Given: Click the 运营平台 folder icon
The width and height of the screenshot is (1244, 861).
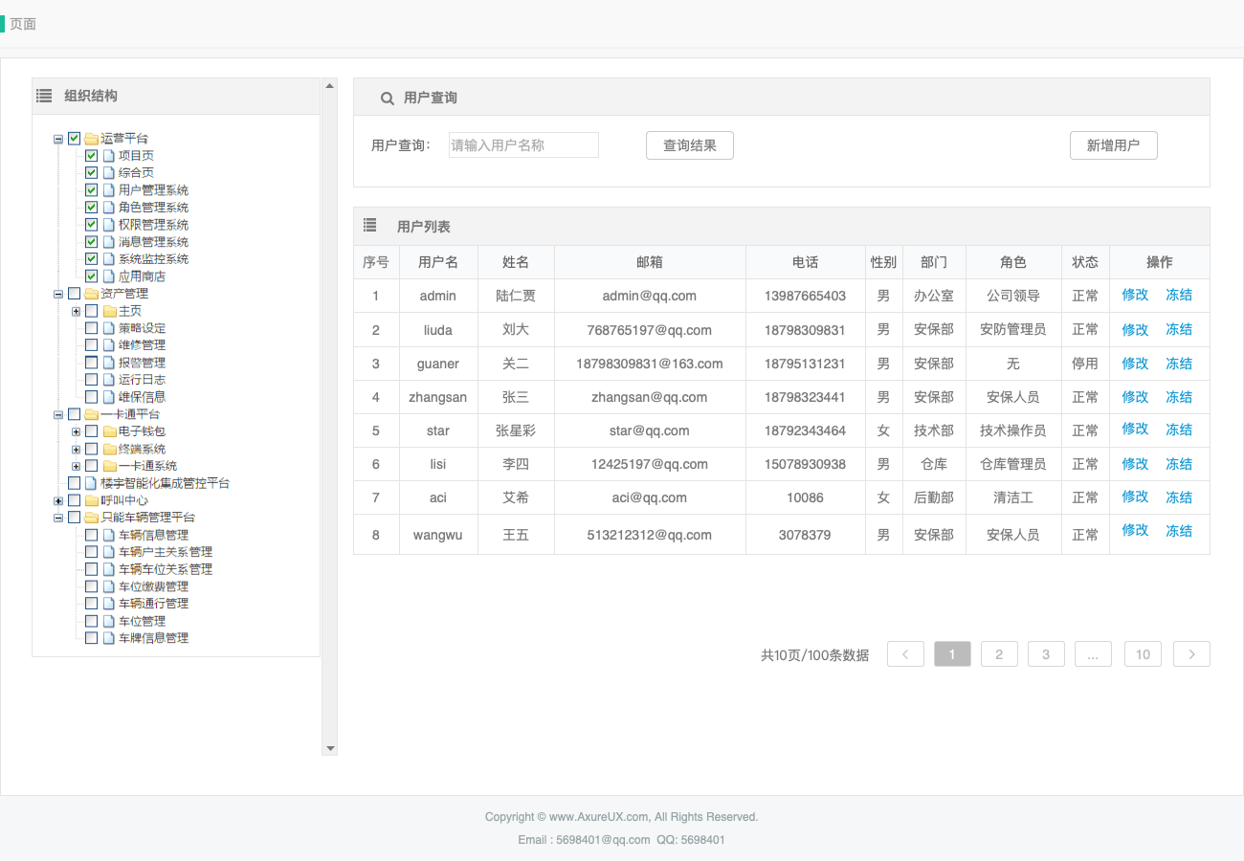Looking at the screenshot, I should (91, 139).
